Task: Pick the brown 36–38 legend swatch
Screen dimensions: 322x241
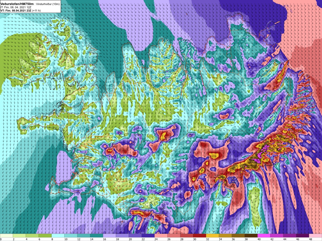Action: 238,236
